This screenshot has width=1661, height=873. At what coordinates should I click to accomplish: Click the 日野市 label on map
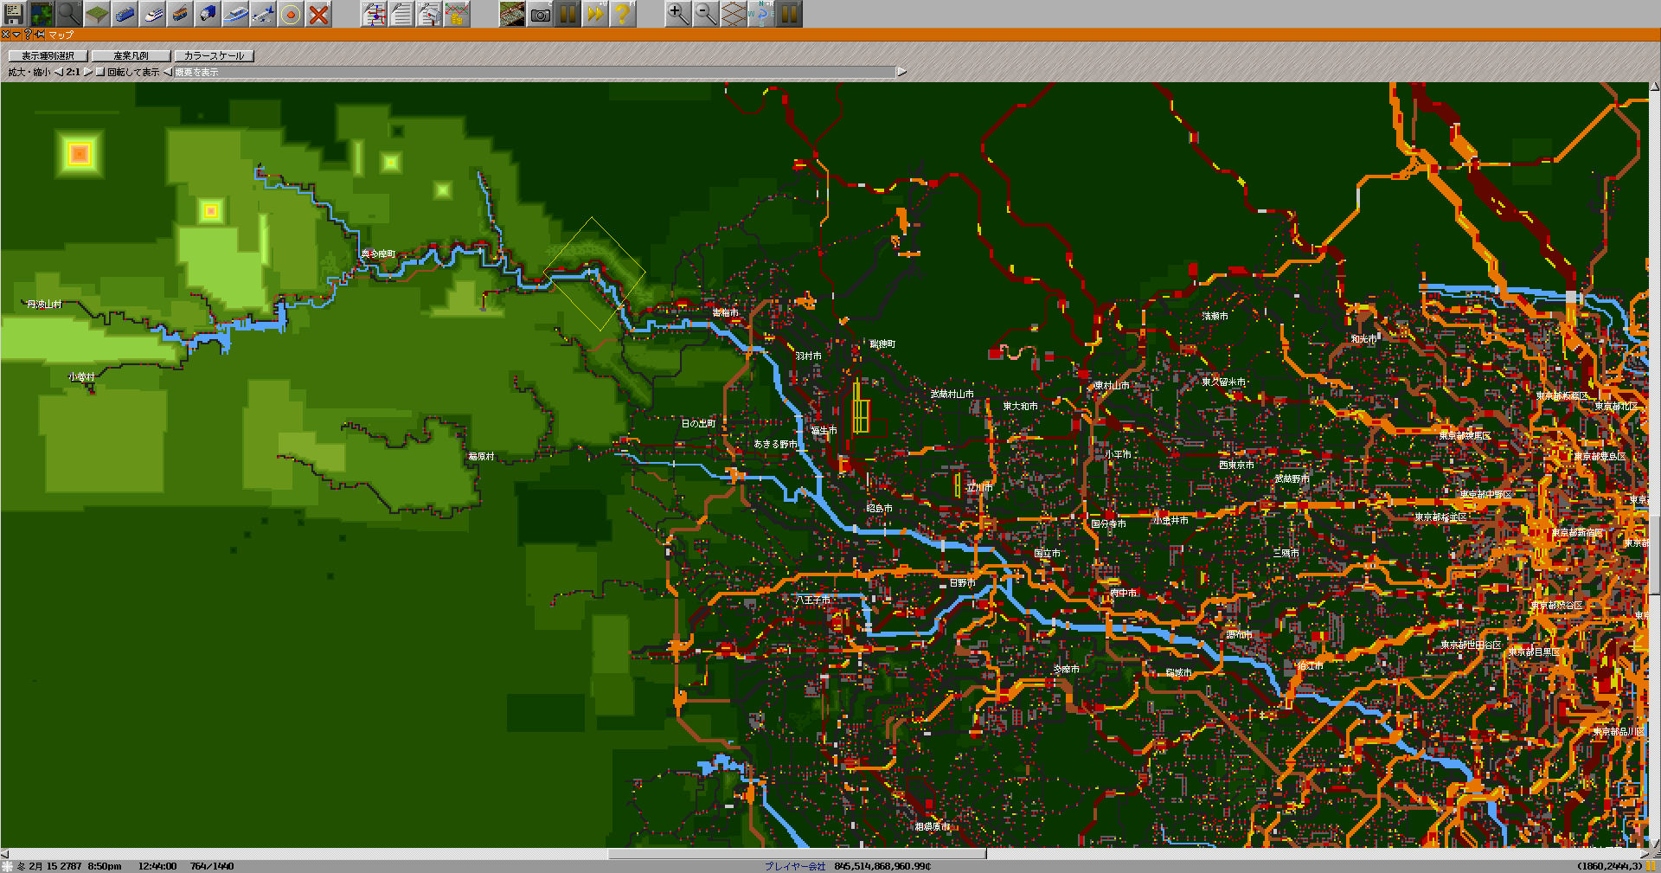(x=962, y=582)
